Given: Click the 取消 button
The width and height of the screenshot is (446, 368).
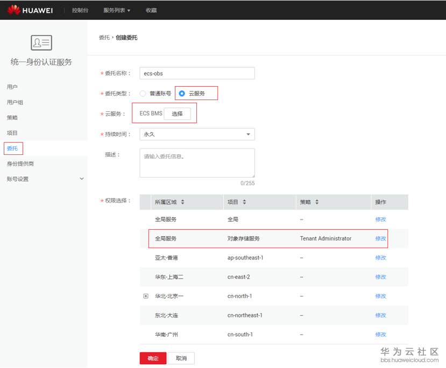Looking at the screenshot, I should 181,358.
